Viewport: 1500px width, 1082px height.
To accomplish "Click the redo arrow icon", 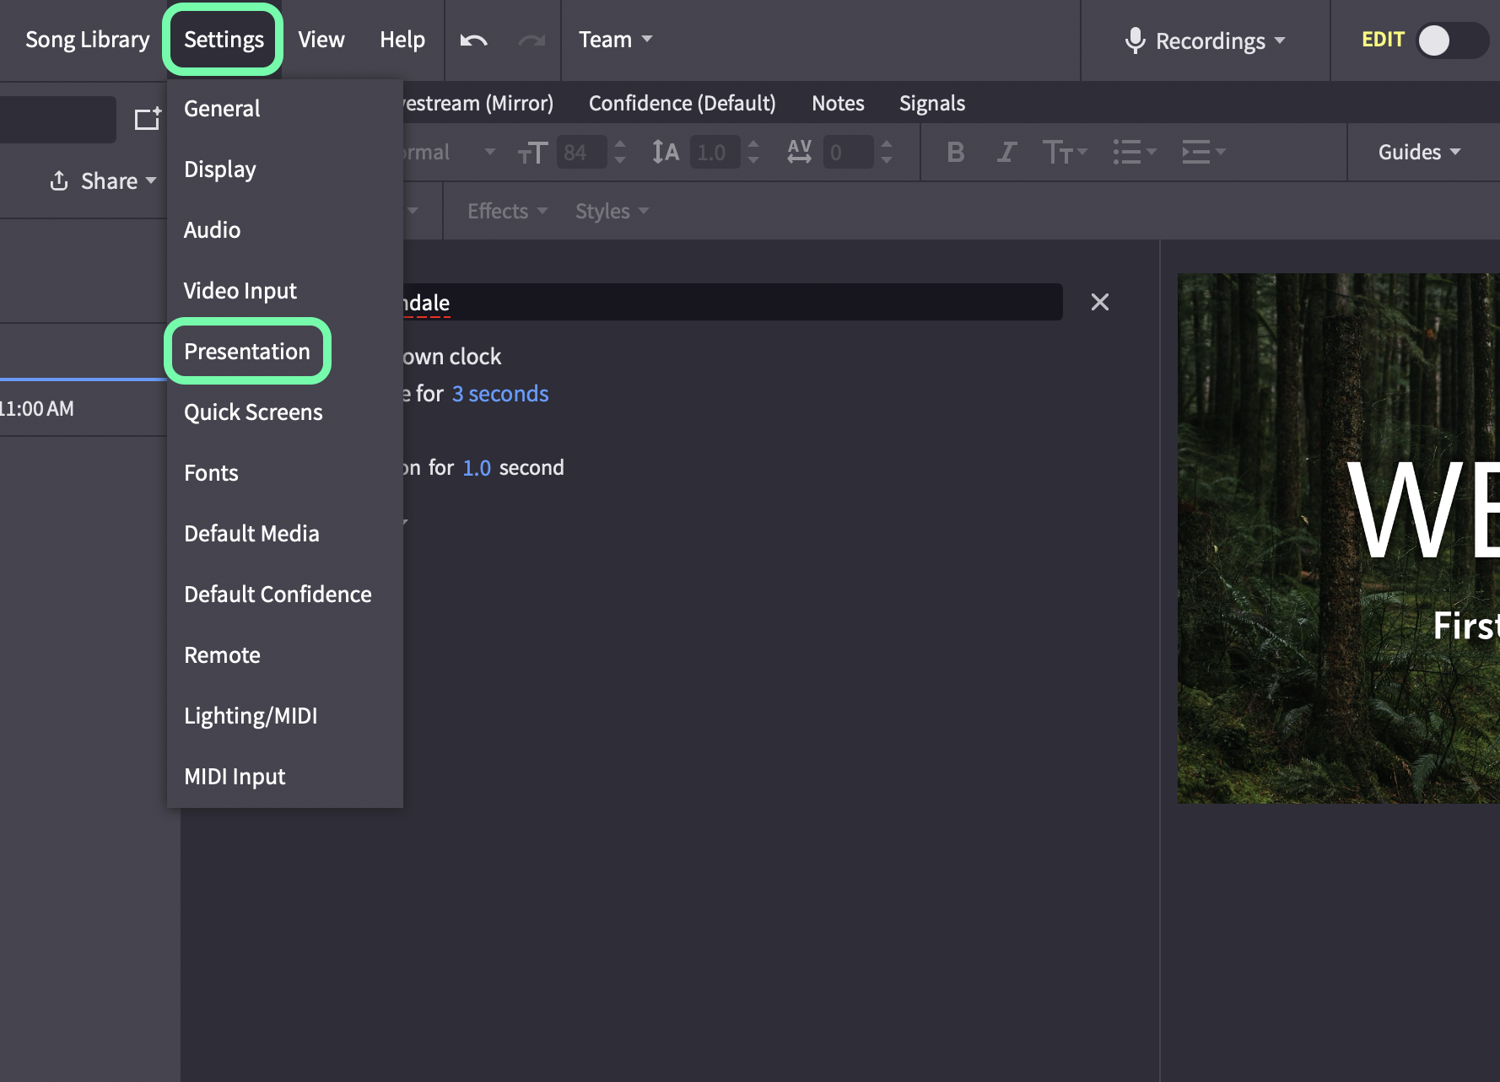I will [x=531, y=40].
